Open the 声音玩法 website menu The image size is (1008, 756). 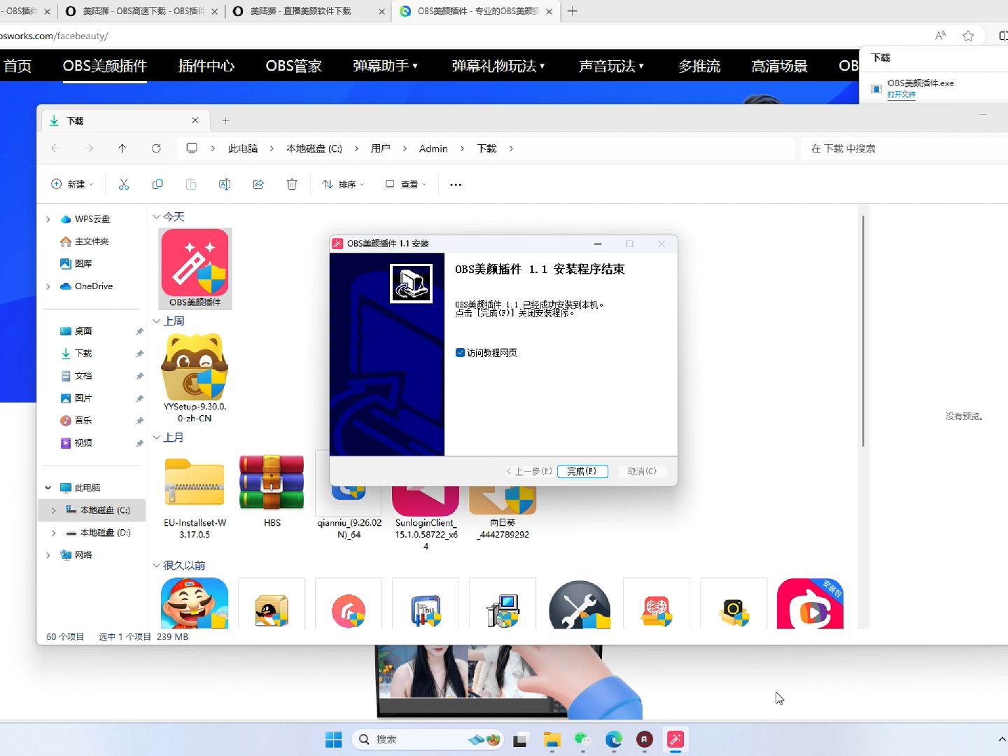pyautogui.click(x=612, y=66)
